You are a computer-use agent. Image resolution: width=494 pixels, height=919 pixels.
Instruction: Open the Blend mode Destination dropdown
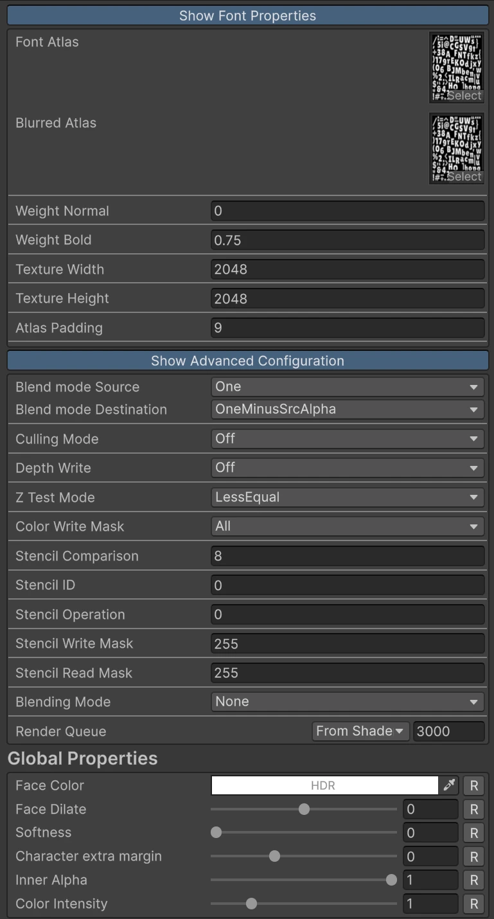click(348, 409)
